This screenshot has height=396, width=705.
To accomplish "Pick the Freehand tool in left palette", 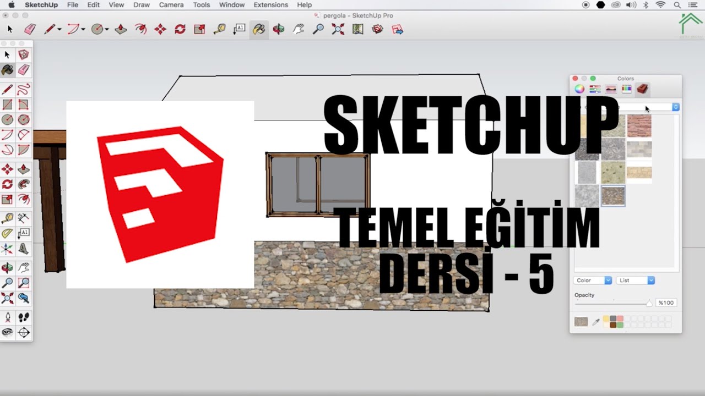I will 24,89.
